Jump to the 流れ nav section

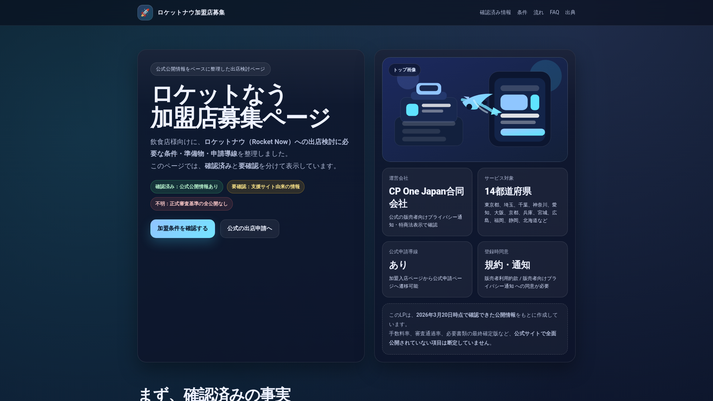coord(538,13)
